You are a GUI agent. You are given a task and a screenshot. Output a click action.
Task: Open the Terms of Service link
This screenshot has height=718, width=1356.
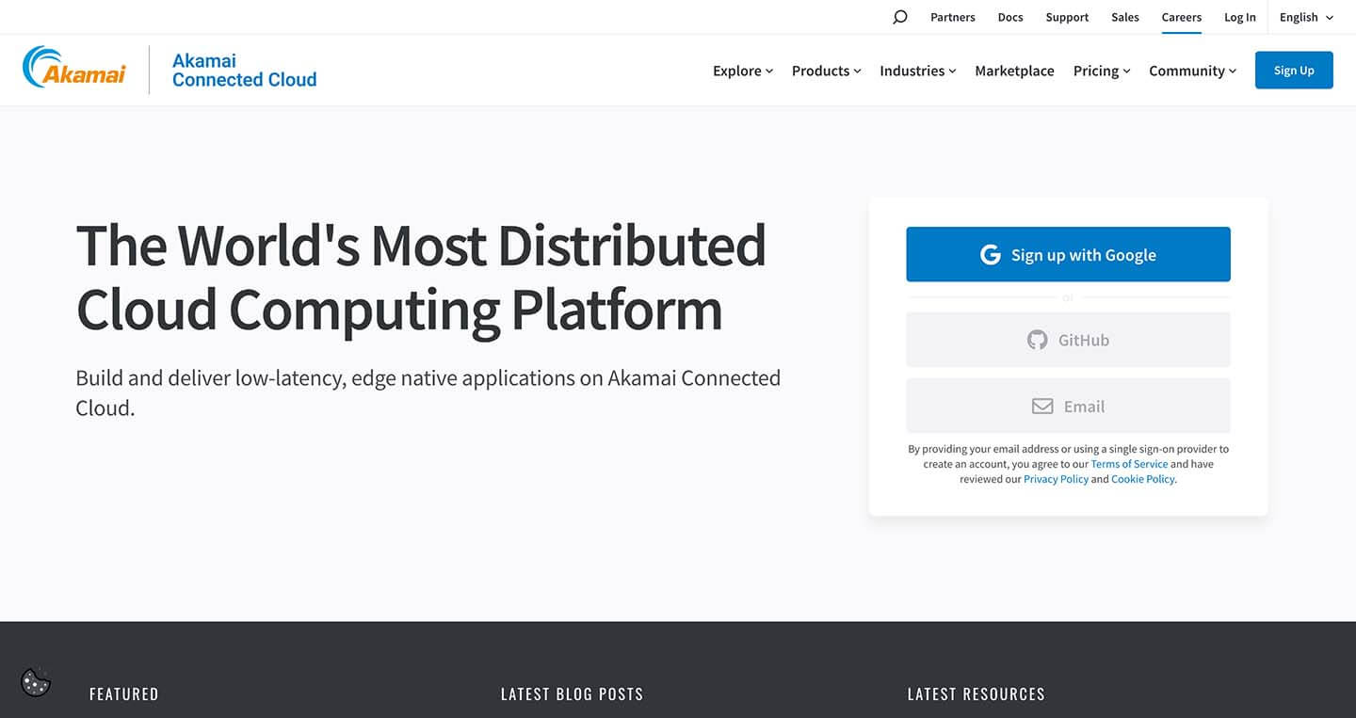tap(1129, 464)
